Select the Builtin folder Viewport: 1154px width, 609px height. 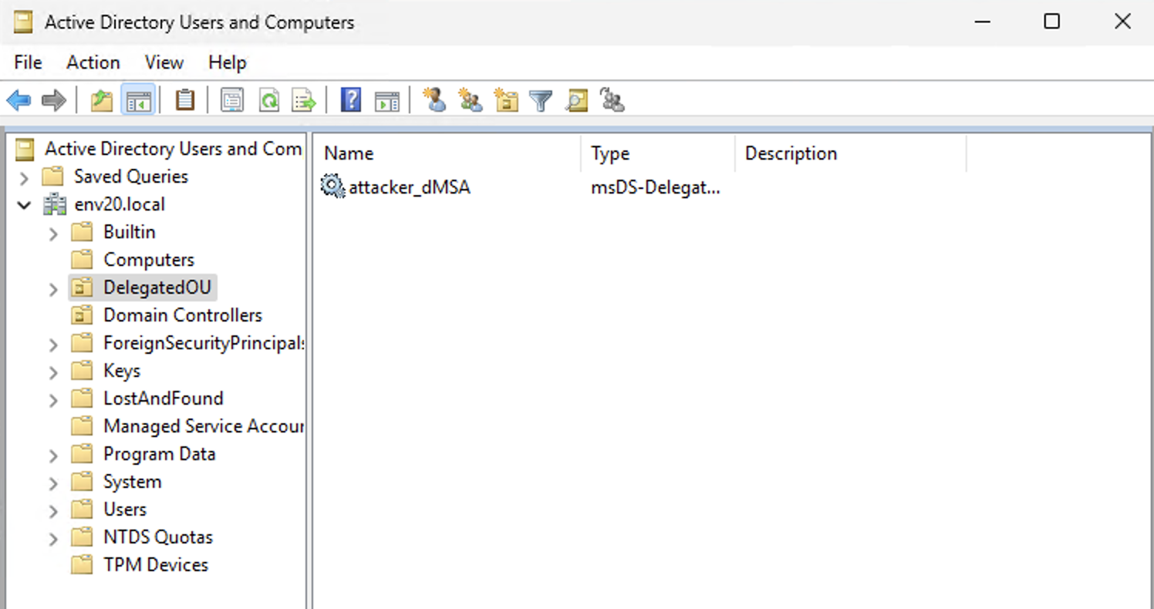[130, 232]
